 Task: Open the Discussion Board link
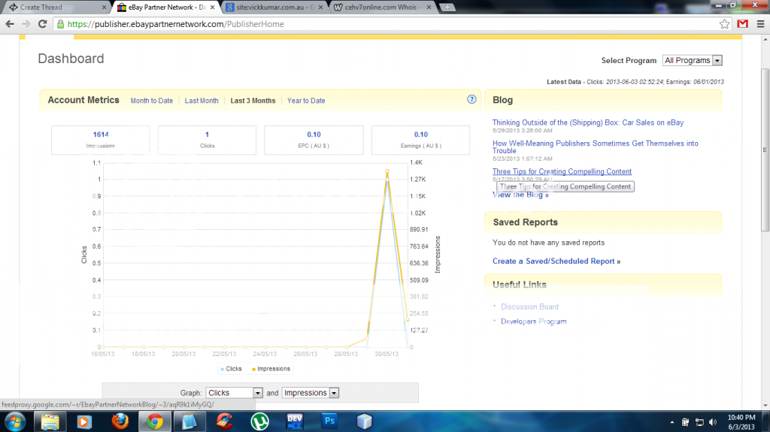click(x=529, y=307)
